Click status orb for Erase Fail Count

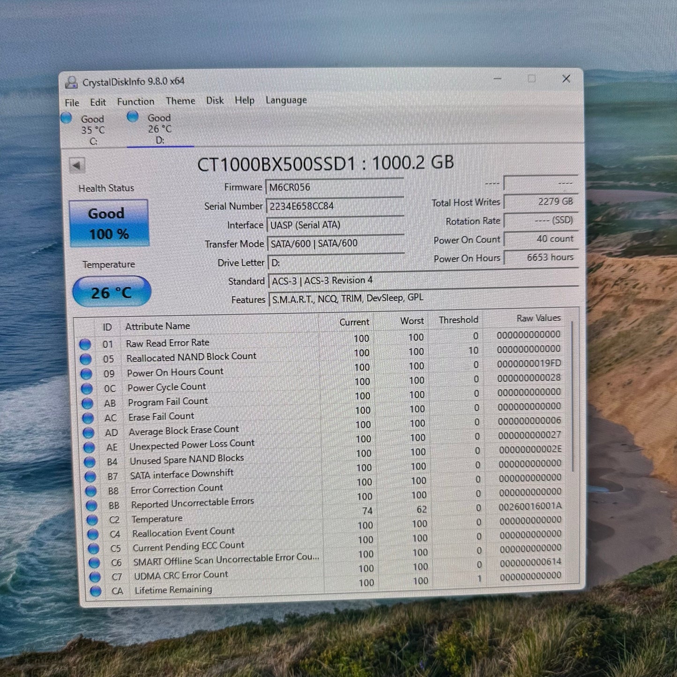click(x=88, y=418)
